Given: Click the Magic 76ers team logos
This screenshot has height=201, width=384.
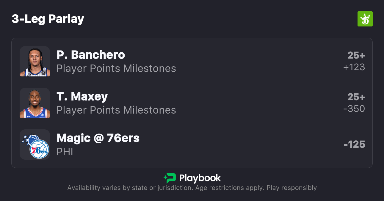Looking at the screenshot, I should (35, 145).
